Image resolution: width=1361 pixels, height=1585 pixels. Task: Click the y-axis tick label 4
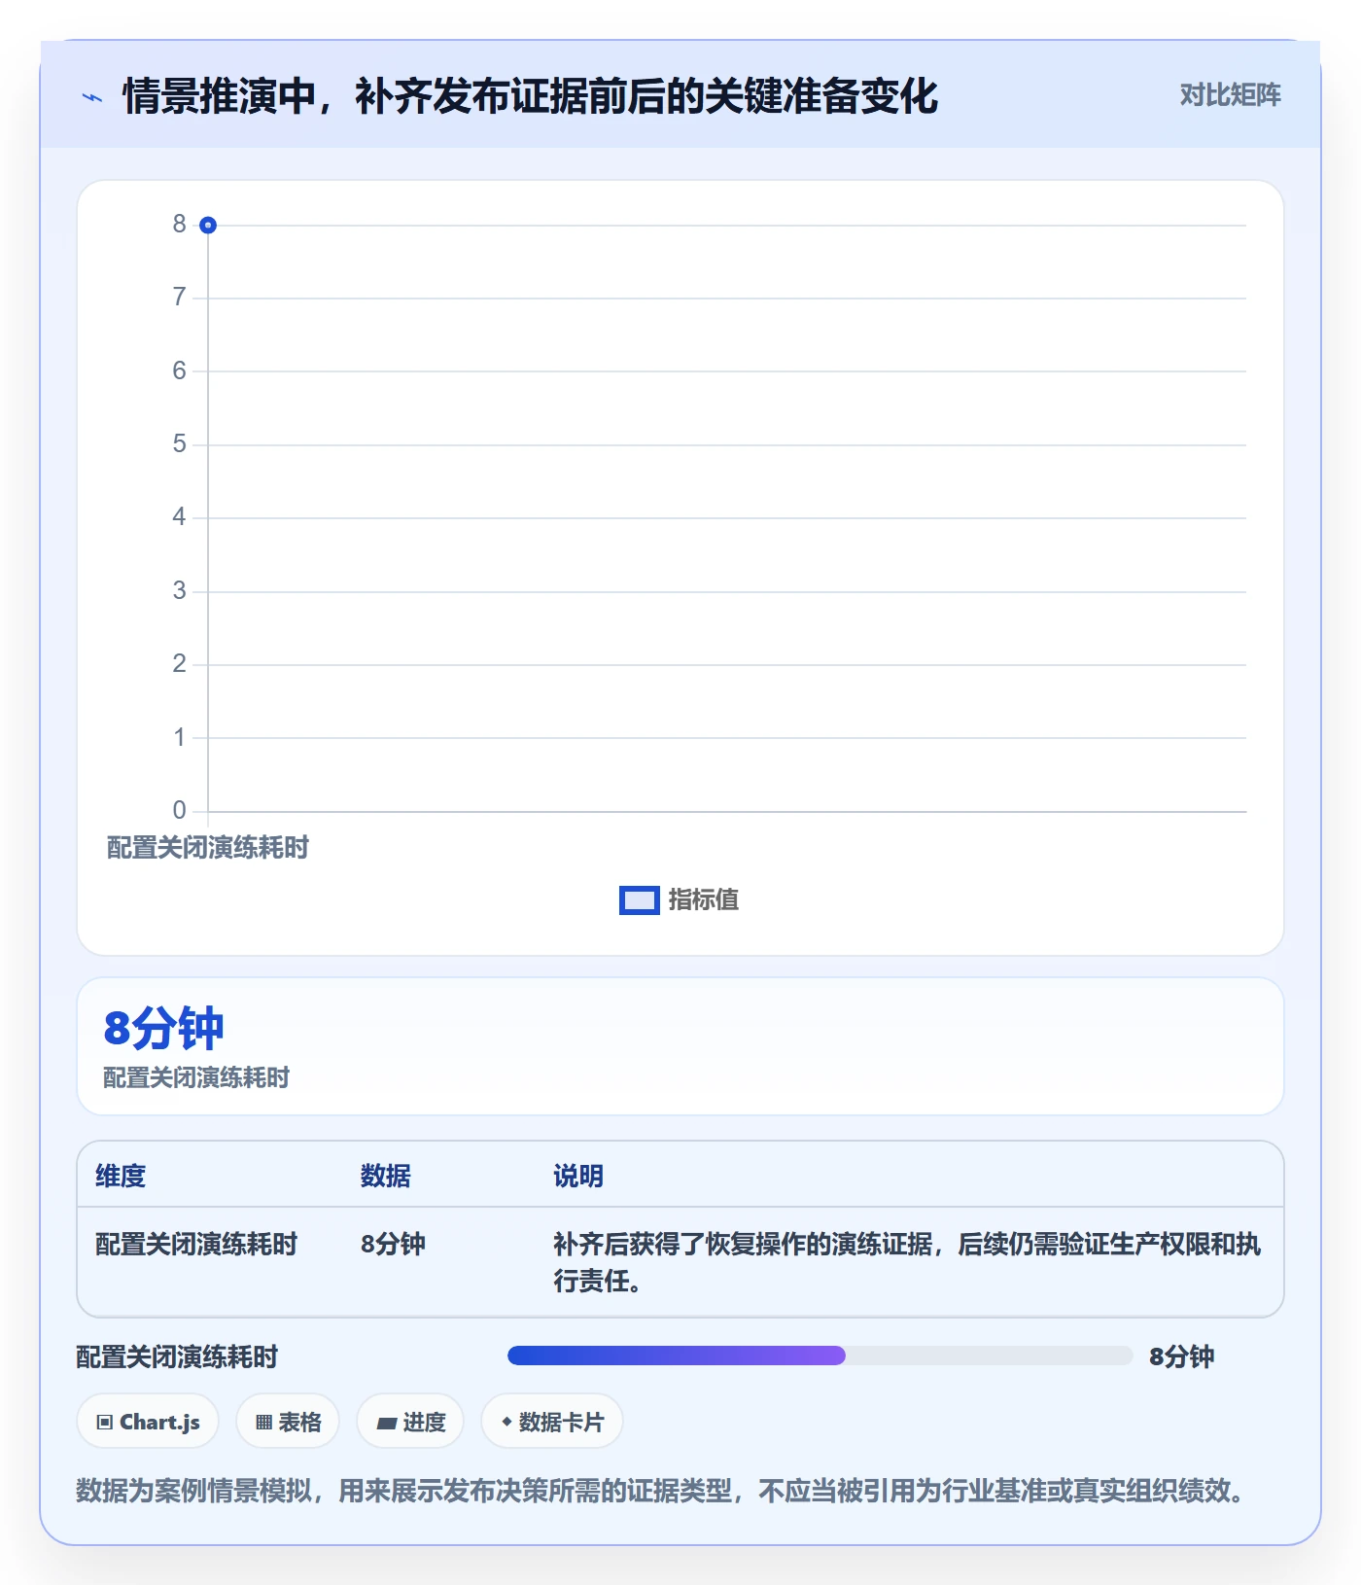[x=179, y=516]
